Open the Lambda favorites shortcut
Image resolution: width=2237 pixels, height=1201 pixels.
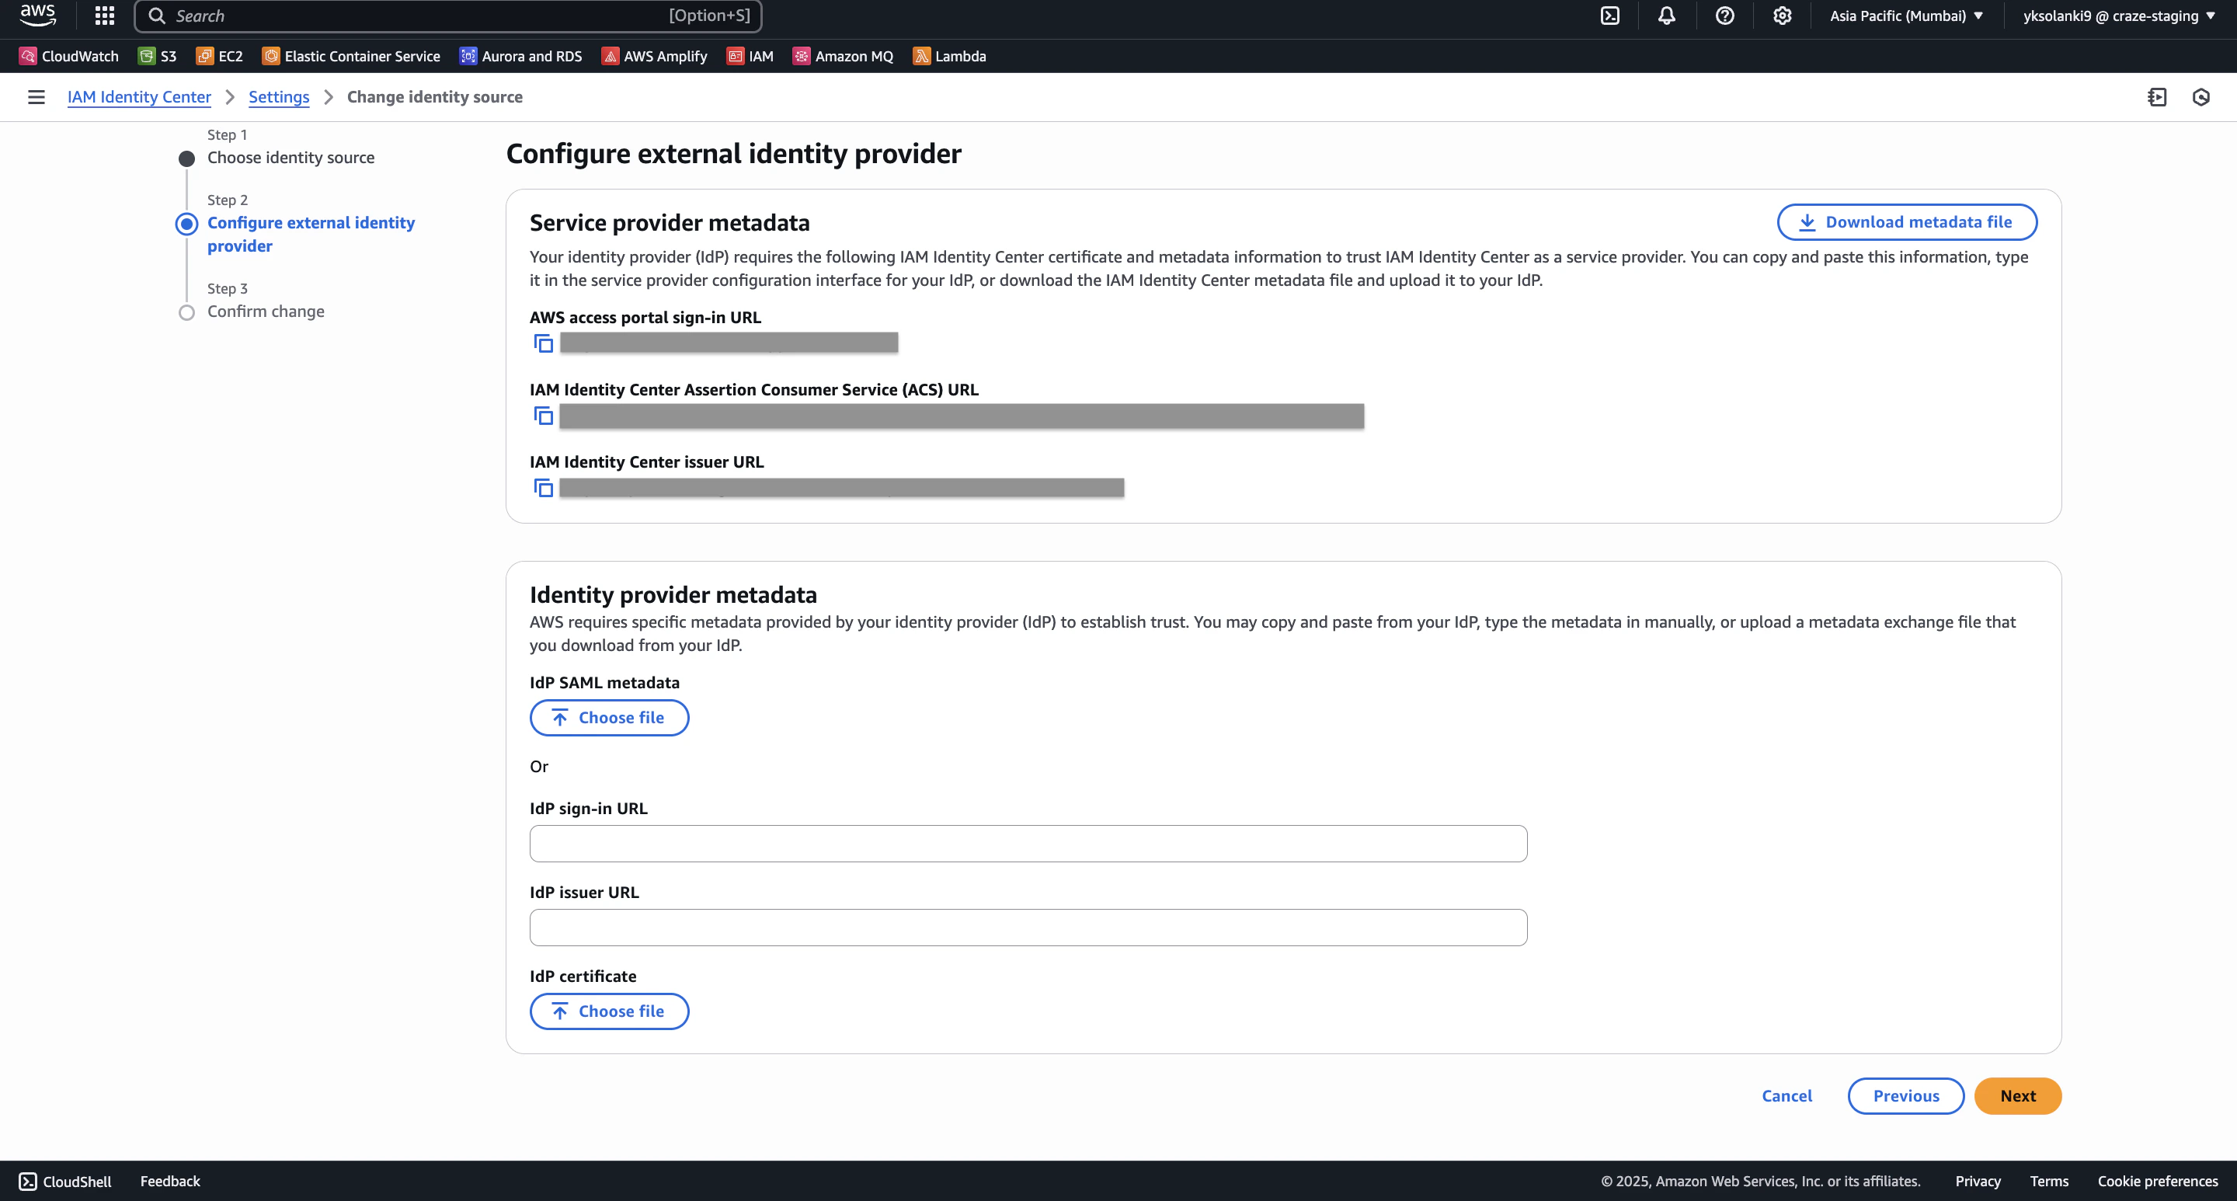click(949, 57)
